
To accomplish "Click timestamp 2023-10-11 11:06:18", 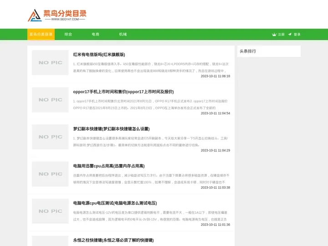I will pos(215,76).
